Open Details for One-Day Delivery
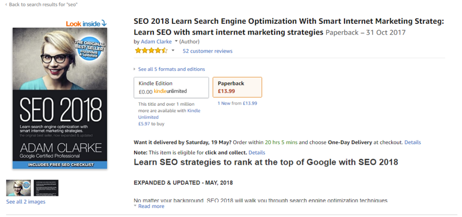 click(412, 142)
